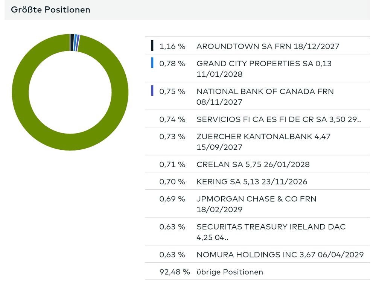Image resolution: width=376 pixels, height=289 pixels.
Task: Click the purple National Bank legend marker
Action: pos(152,91)
